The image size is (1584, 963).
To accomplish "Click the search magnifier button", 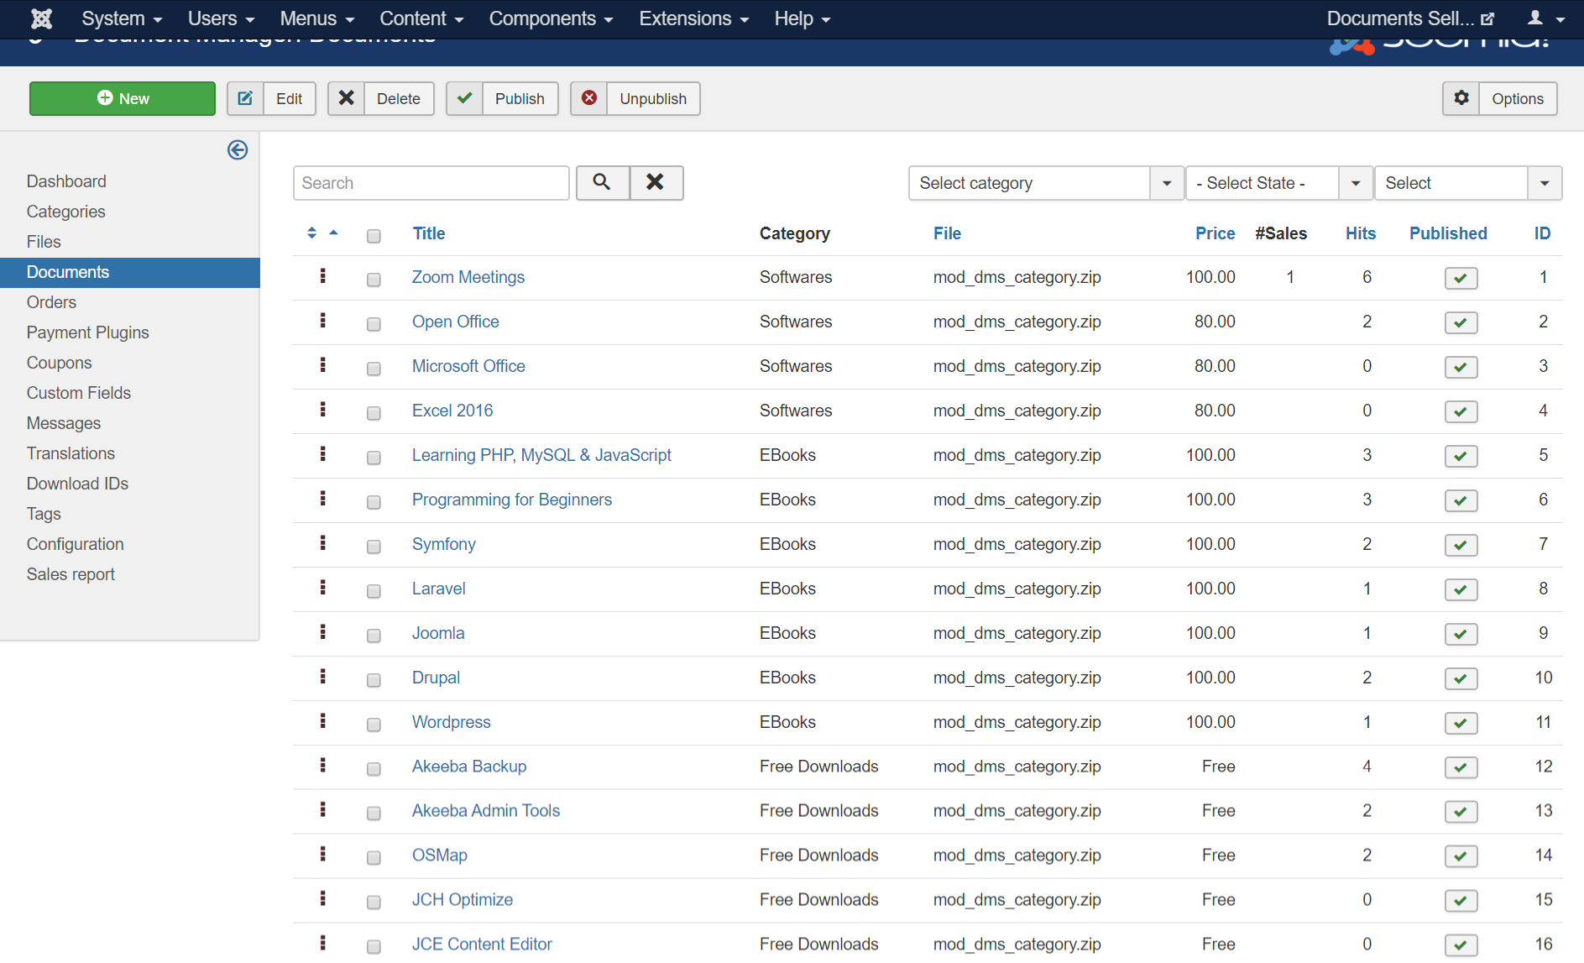I will (x=603, y=183).
